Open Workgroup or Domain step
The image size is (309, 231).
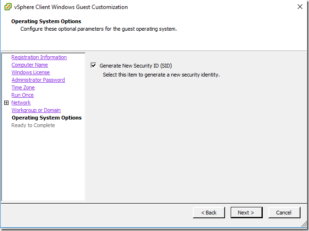coord(36,110)
